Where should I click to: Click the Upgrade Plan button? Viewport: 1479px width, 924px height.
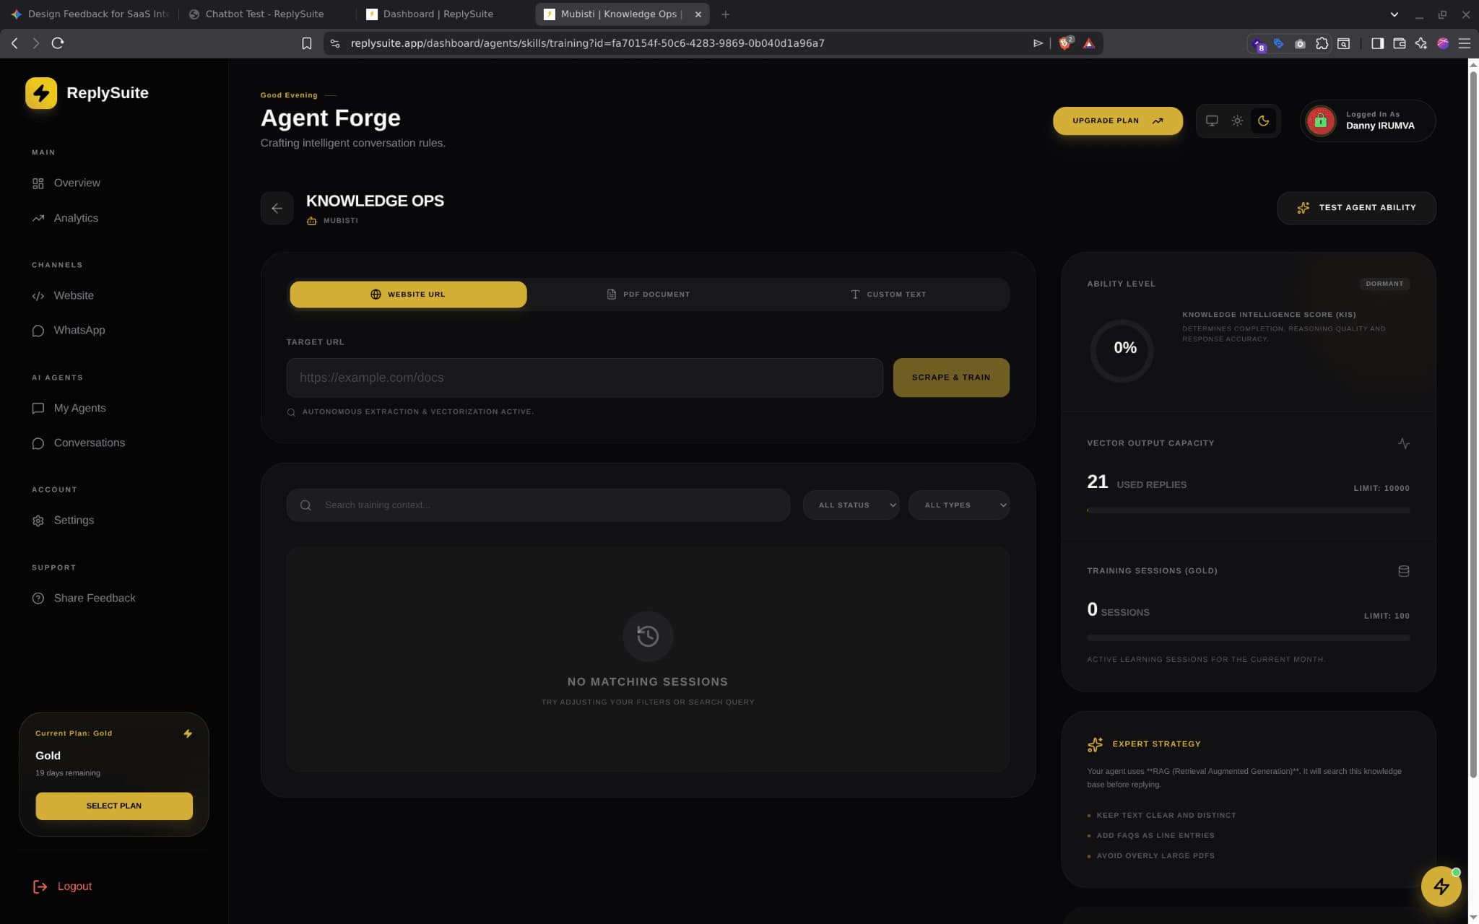[1117, 121]
